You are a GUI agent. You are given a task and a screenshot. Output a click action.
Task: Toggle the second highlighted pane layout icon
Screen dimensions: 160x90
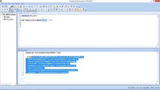[78, 9]
